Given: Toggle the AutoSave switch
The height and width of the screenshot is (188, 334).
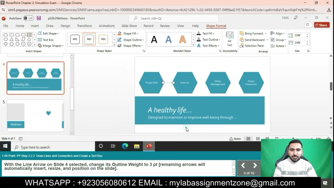Looking at the screenshot, I should [28, 18].
